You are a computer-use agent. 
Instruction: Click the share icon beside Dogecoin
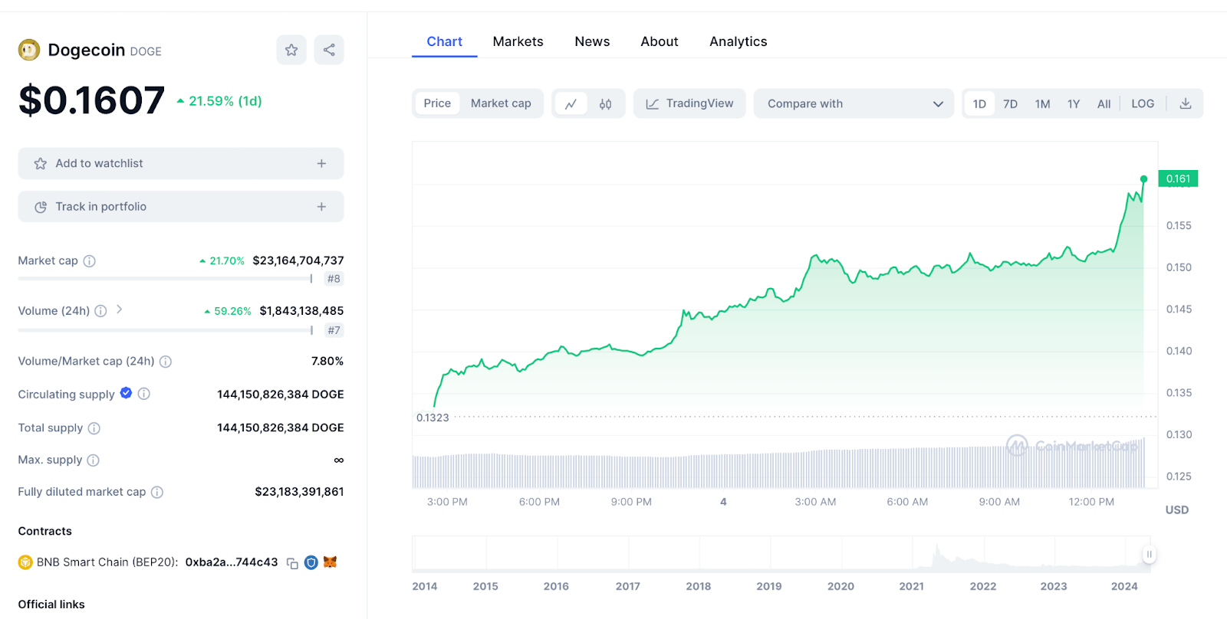coord(329,50)
